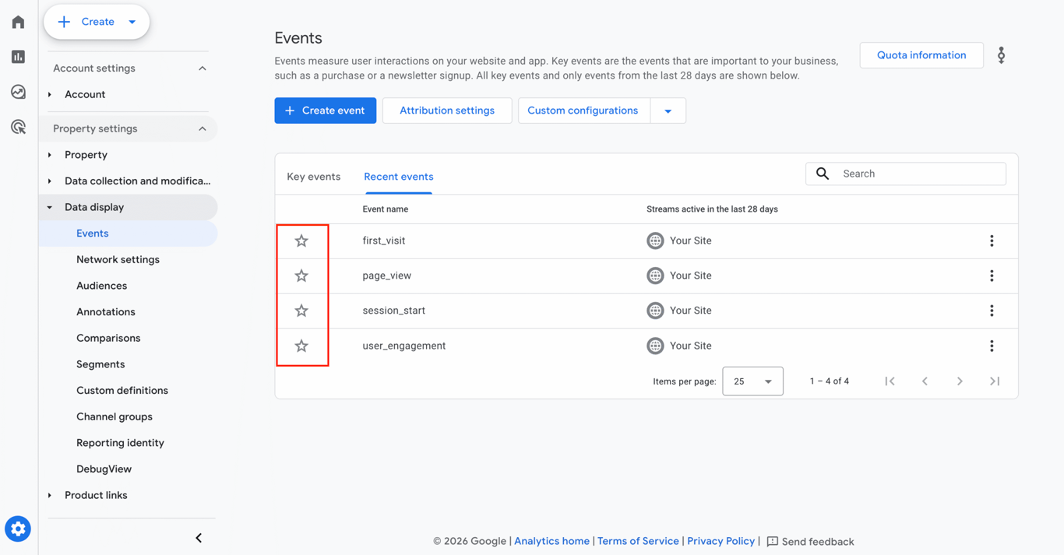Screen dimensions: 1064x555
Task: Select the Reports icon in the left rail
Action: pyautogui.click(x=17, y=57)
